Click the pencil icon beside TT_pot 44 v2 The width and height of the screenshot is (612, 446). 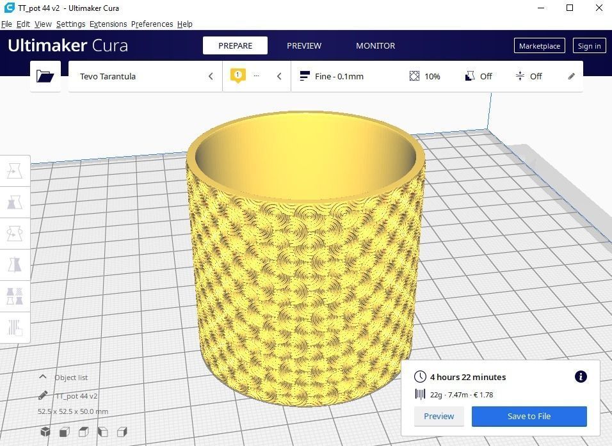click(x=43, y=395)
